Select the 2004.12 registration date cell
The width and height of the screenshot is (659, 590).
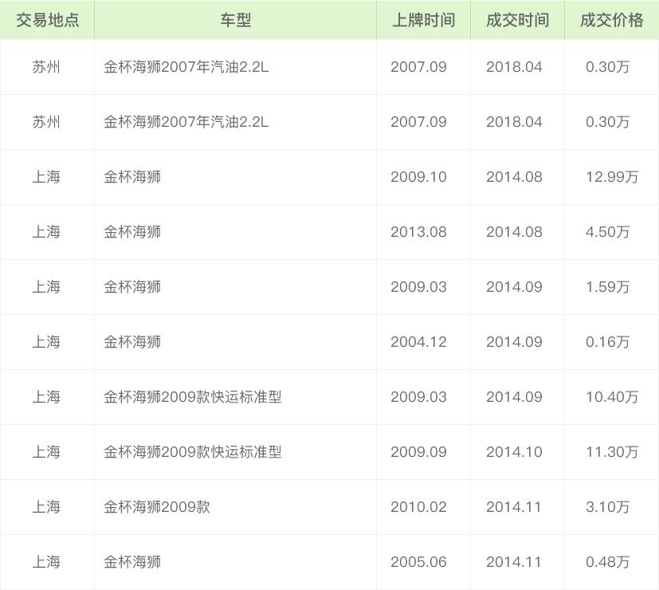[418, 342]
